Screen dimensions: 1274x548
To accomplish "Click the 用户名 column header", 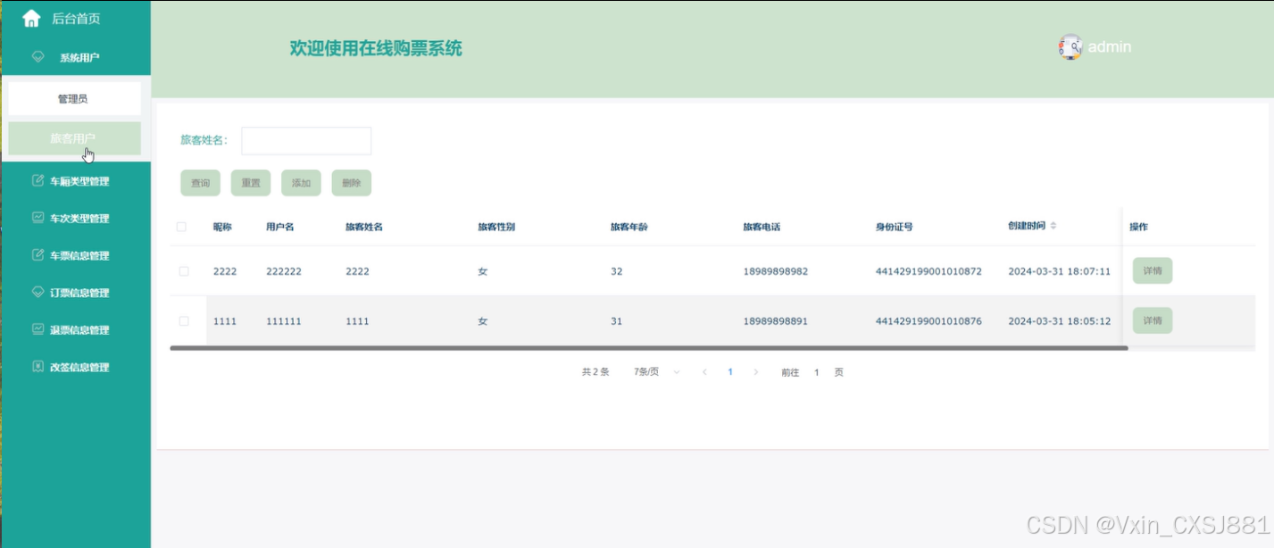I will [279, 227].
